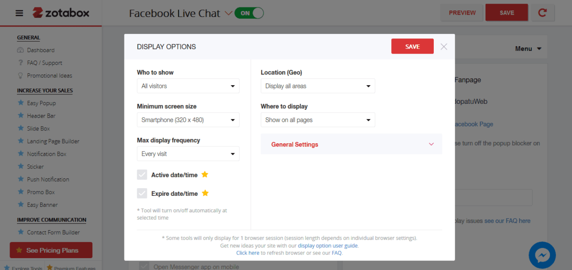Click the Promotional Ideas lightbulb icon
Viewport: 572px width, 270px height.
click(20, 76)
